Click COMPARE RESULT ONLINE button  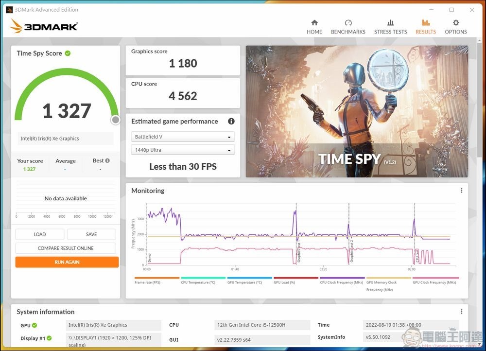[66, 248]
